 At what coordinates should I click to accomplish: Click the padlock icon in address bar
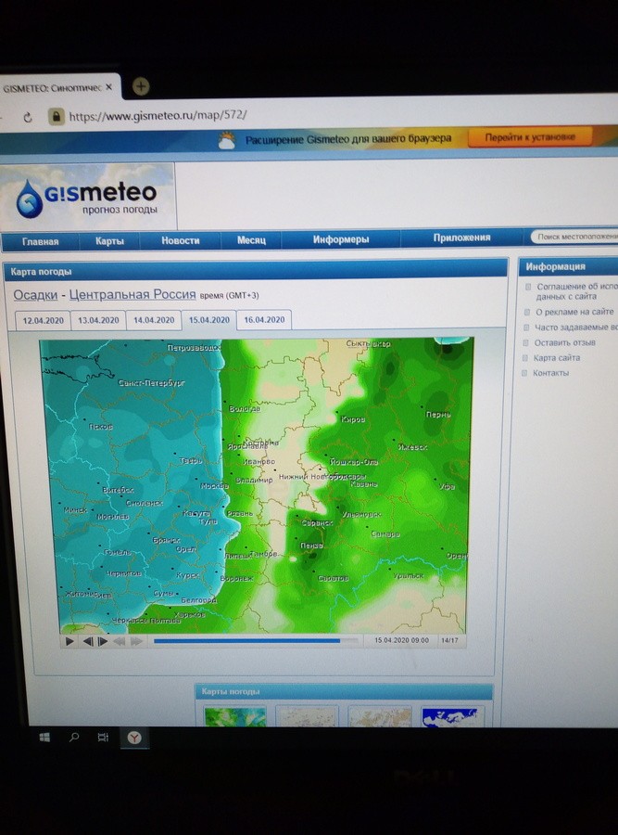56,118
